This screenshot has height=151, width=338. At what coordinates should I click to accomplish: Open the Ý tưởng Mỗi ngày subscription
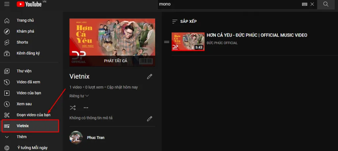pos(33,148)
